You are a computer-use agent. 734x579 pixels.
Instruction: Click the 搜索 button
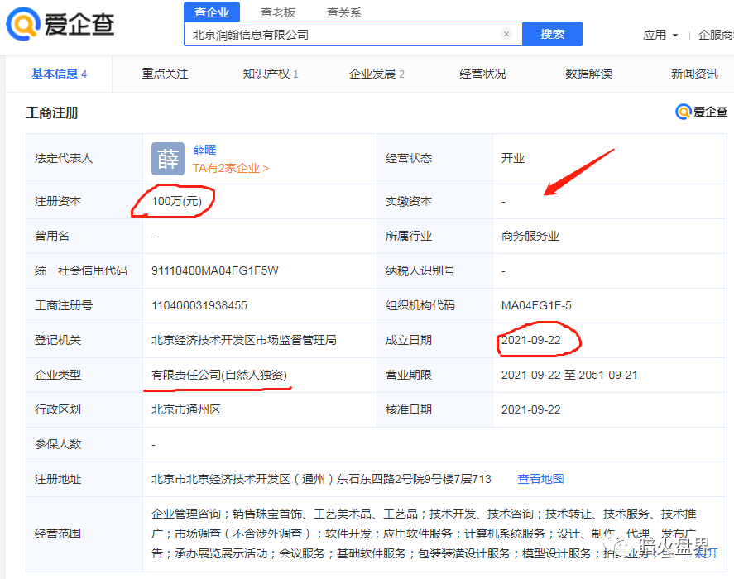point(553,34)
